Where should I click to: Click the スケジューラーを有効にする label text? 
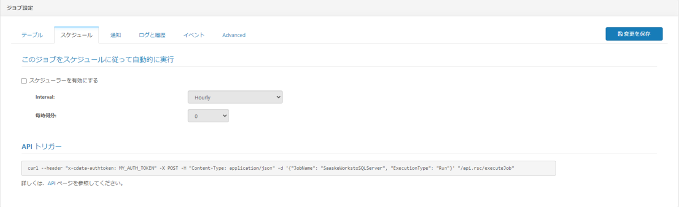coord(63,81)
